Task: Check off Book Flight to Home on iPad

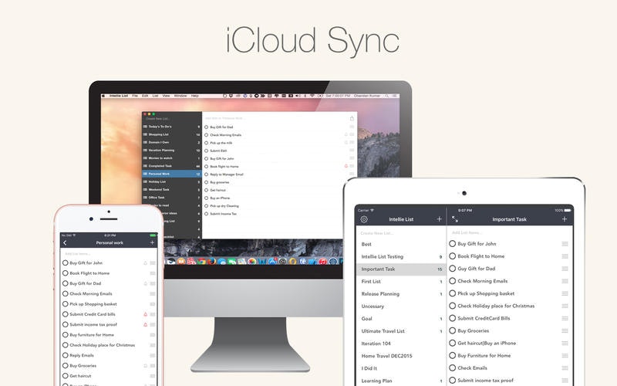Action: (x=453, y=256)
